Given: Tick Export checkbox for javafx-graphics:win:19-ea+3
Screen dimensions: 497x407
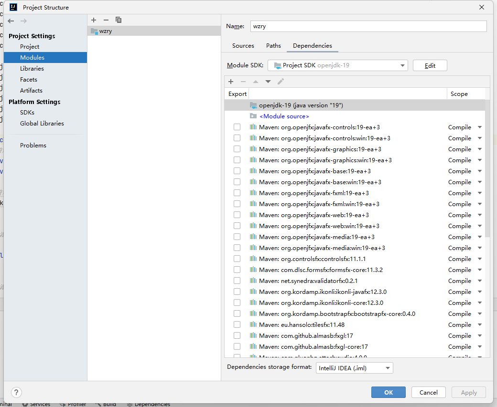Looking at the screenshot, I should click(x=237, y=160).
